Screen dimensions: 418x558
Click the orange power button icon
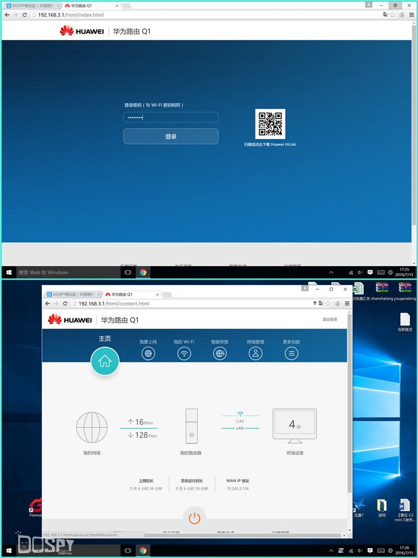194,518
